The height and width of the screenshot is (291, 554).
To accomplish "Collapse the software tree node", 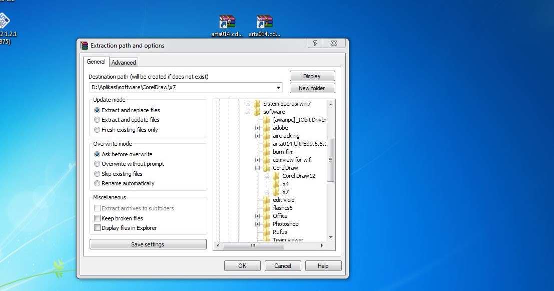I will tap(248, 112).
